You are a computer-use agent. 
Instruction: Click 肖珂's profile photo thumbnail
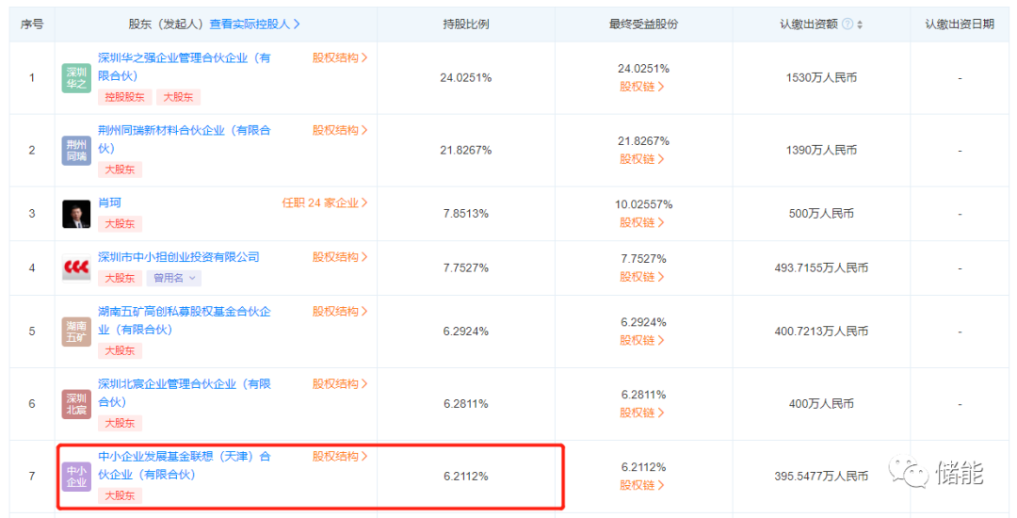pyautogui.click(x=76, y=214)
